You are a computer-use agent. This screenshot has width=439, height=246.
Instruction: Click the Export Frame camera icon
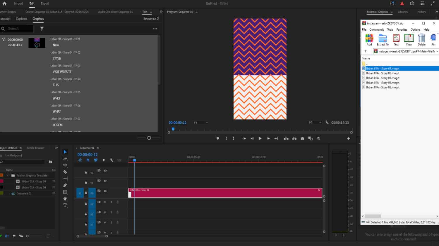tap(302, 138)
